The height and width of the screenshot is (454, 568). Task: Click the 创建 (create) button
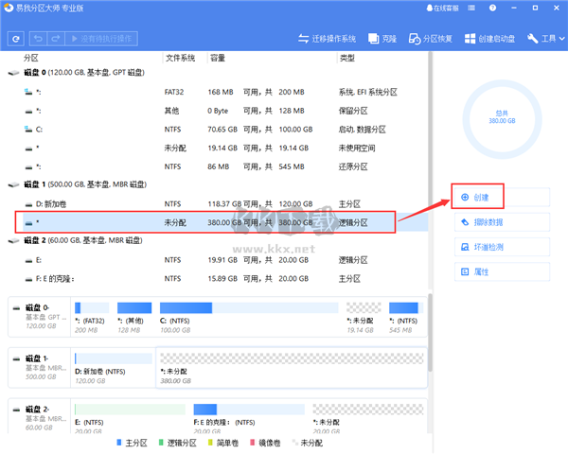(476, 198)
